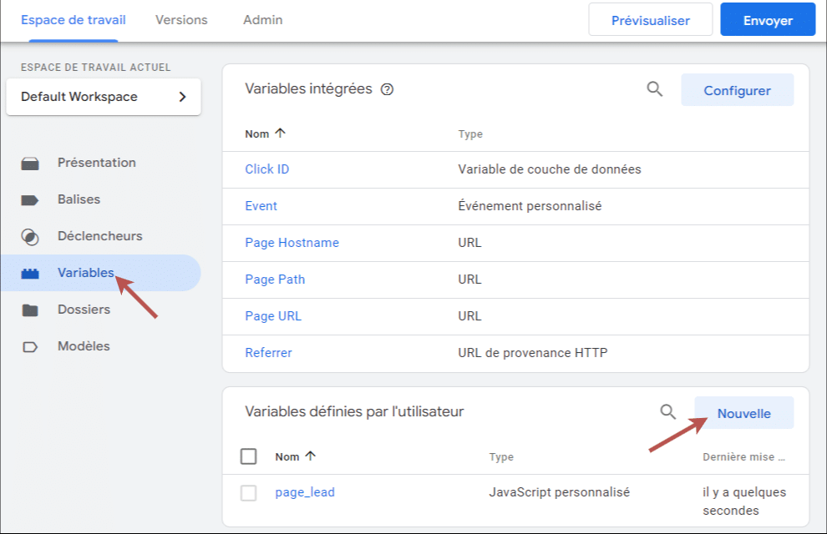Open the page_lead variable link
The height and width of the screenshot is (534, 827).
tap(305, 492)
